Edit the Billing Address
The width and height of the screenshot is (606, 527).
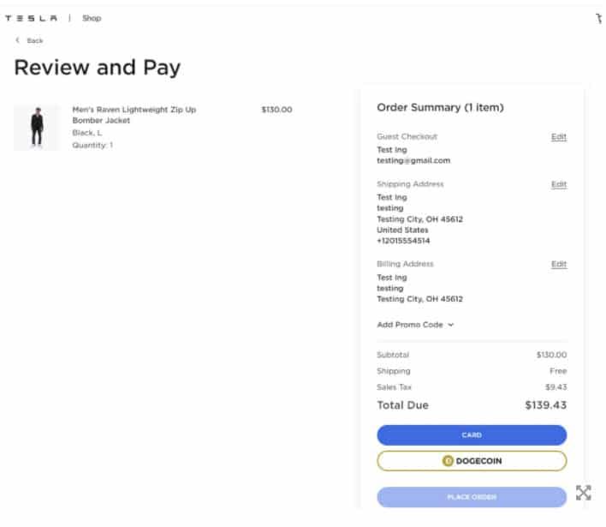[559, 264]
